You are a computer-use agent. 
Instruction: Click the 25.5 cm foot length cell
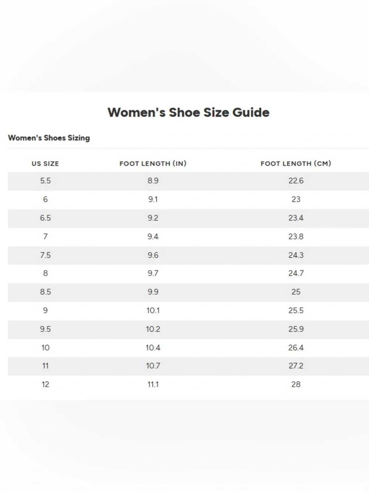[296, 310]
